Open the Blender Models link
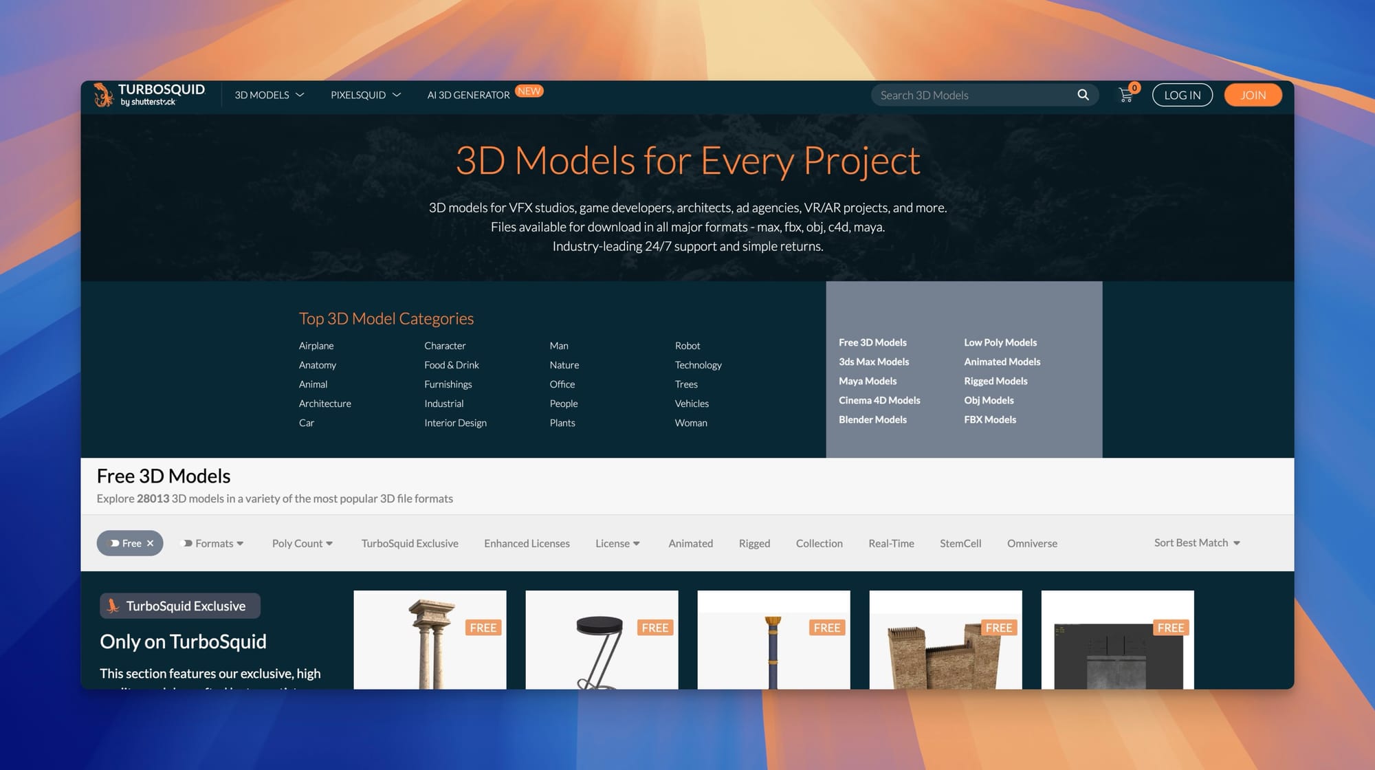The height and width of the screenshot is (770, 1375). 872,419
